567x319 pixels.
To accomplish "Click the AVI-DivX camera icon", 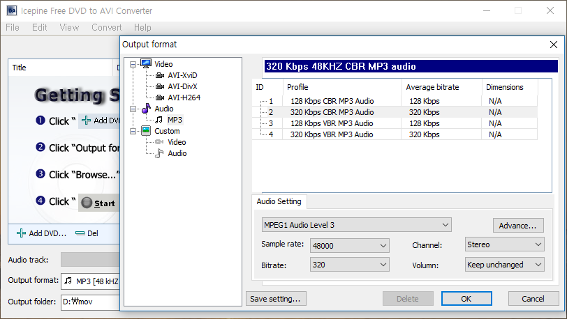I will click(160, 86).
